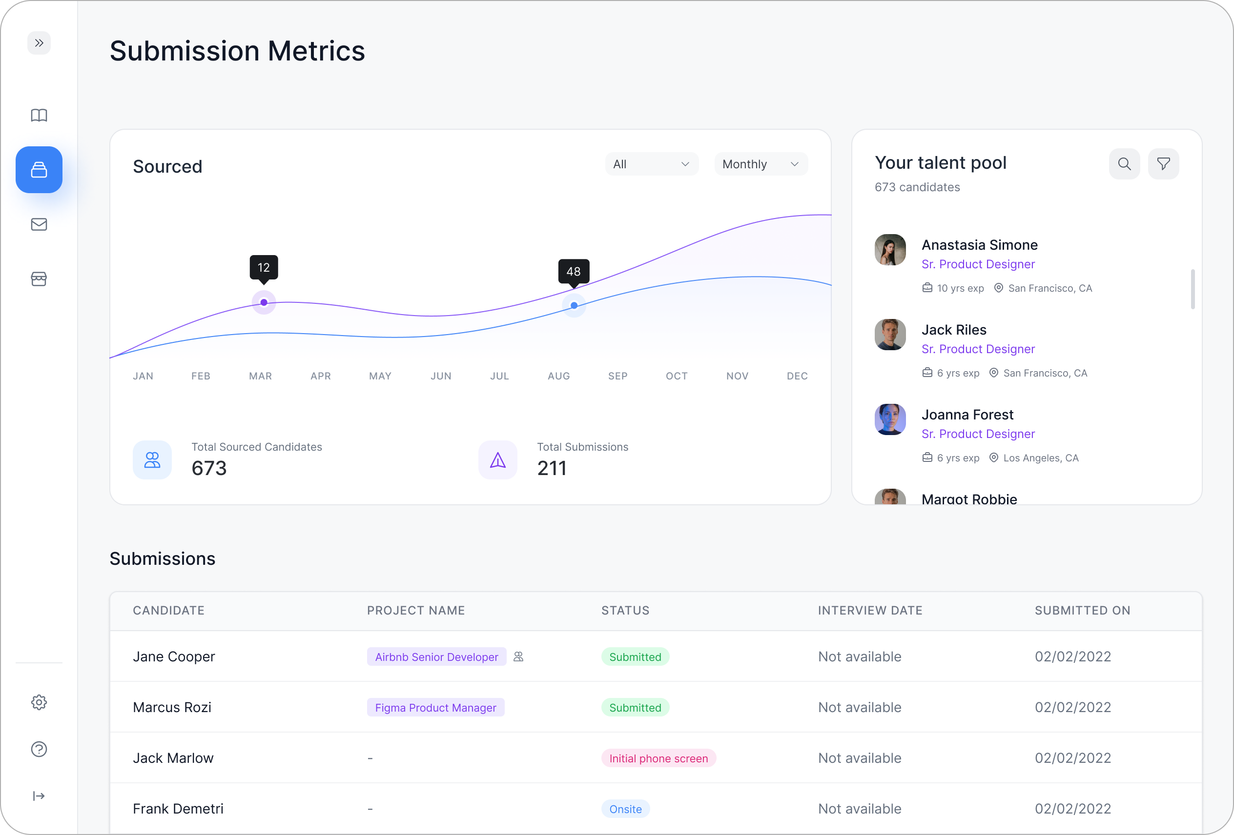
Task: Filter the talent pool with funnel icon
Action: click(x=1163, y=164)
